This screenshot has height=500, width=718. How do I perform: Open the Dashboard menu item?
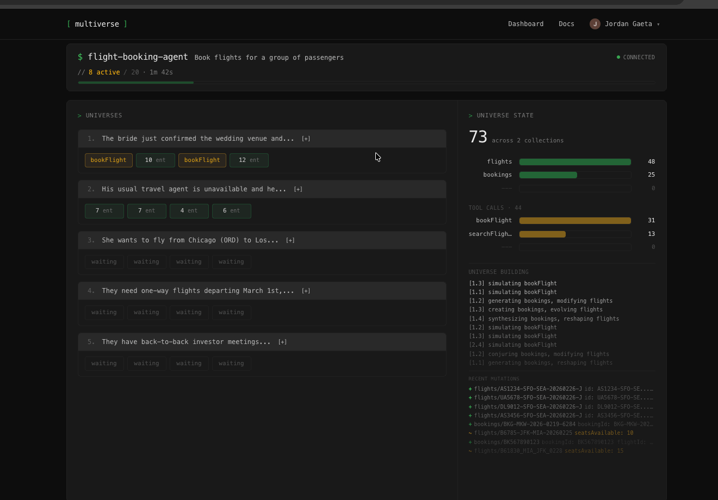[x=525, y=24]
